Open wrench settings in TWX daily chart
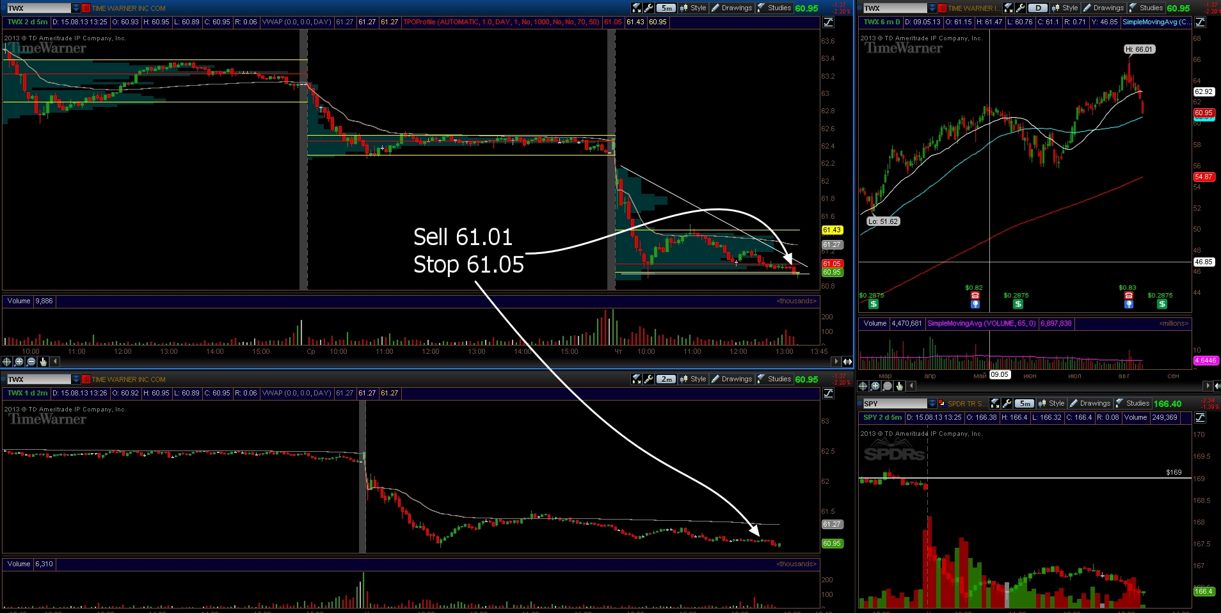The image size is (1221, 613). click(1020, 8)
